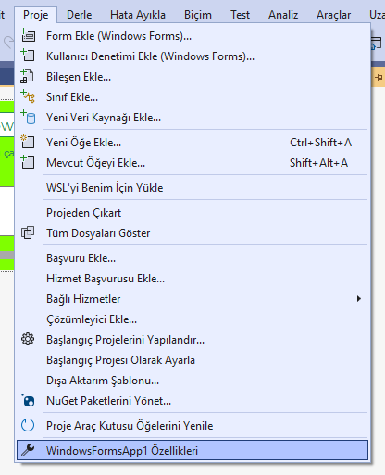Image resolution: width=385 pixels, height=475 pixels.
Task: Click the Sınıf Ekle icon
Action: point(28,96)
